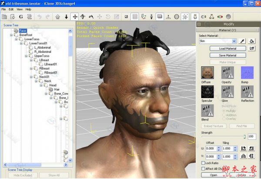Click the Strength slider handle
This screenshot has width=261, height=179.
[244, 137]
